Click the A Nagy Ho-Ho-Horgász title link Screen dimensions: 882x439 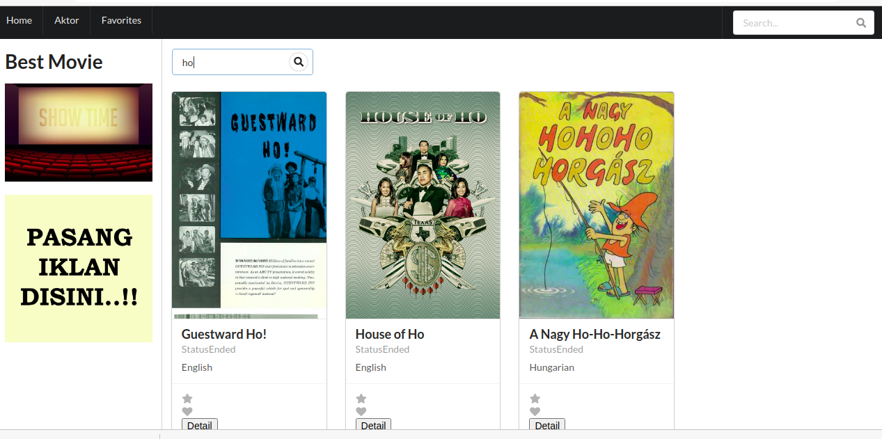595,335
